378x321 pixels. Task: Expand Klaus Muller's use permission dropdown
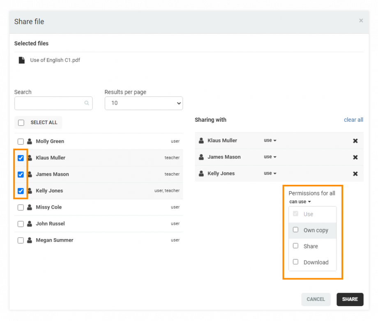pos(270,140)
